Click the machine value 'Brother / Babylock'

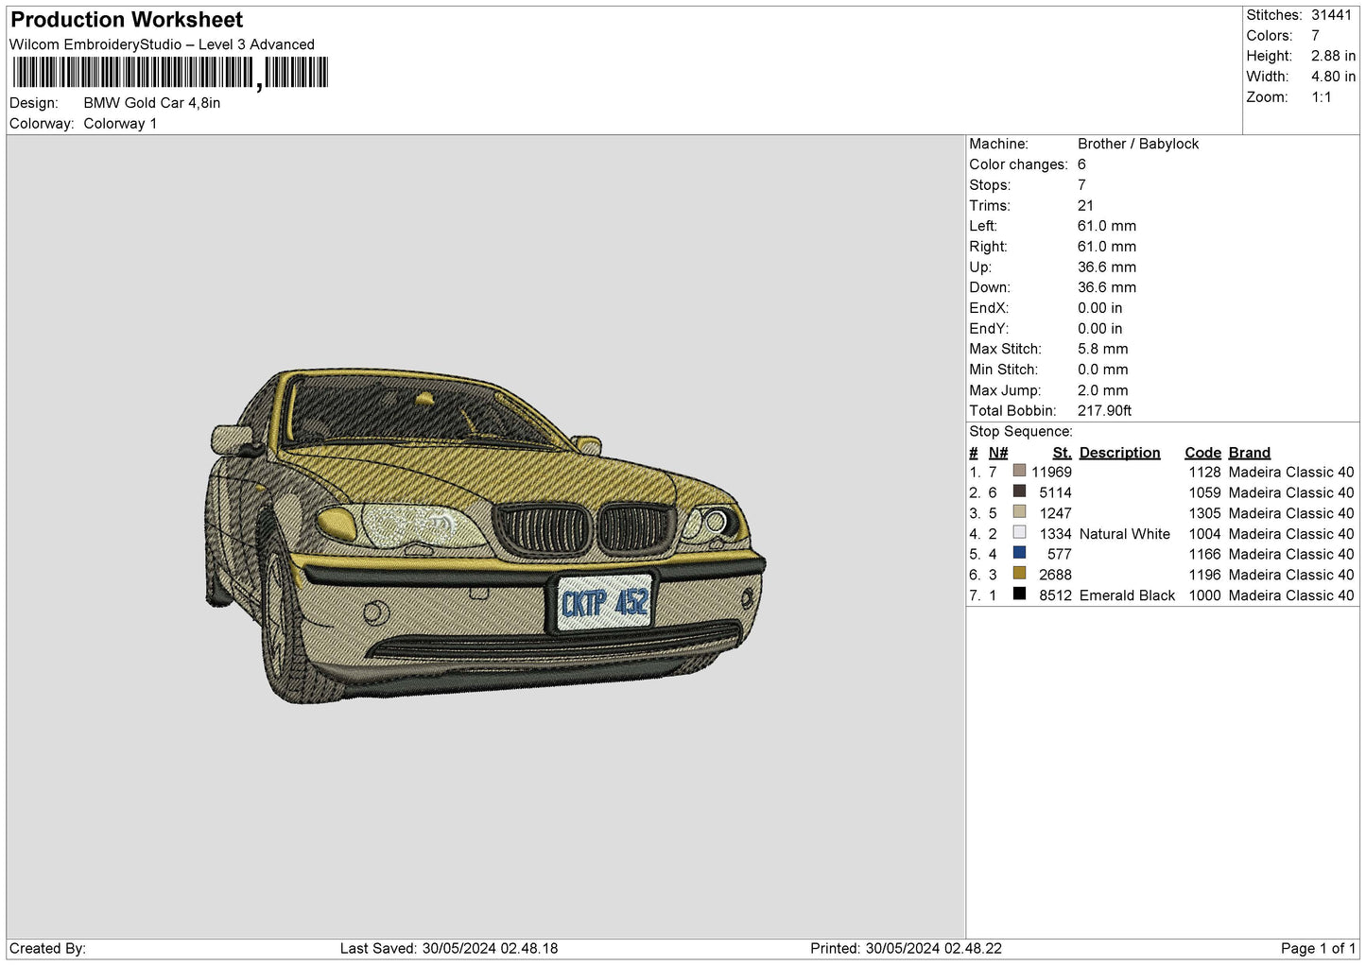point(1138,144)
